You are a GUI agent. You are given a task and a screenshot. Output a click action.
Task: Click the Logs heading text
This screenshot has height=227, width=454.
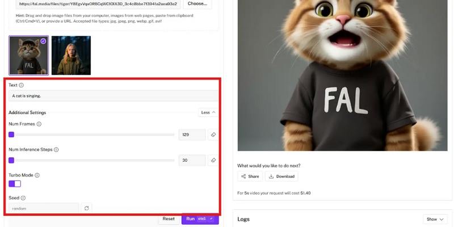pos(243,219)
